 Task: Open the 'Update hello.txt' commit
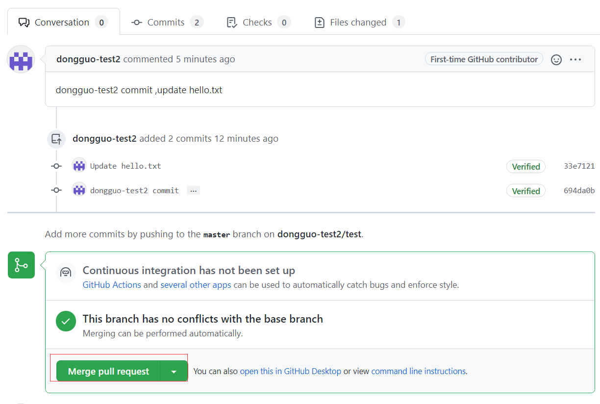pos(125,166)
